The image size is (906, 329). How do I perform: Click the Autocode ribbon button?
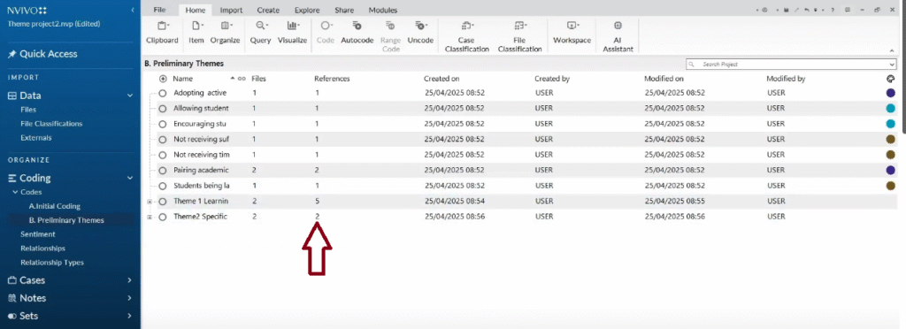pos(357,33)
